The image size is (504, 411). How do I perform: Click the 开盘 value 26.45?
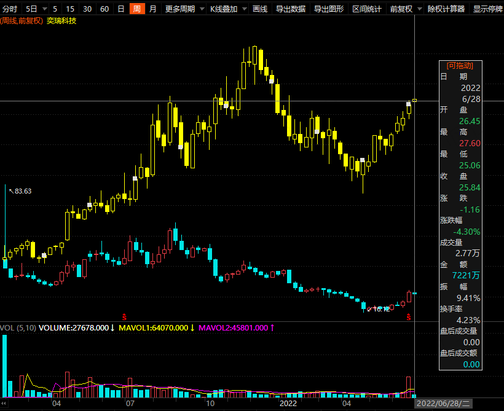tap(470, 121)
